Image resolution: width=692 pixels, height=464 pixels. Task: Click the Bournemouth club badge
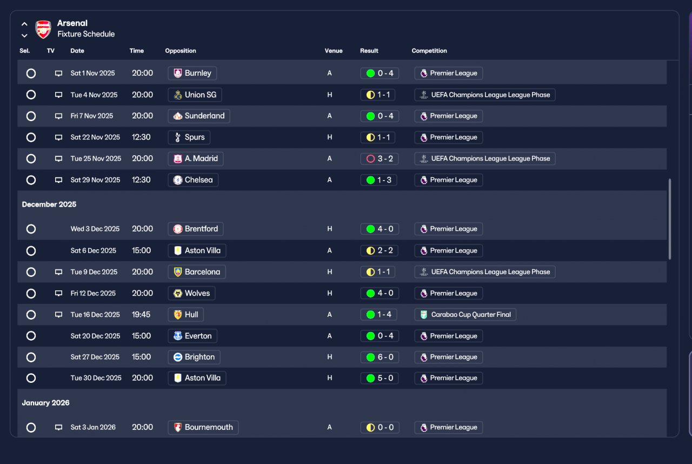178,427
